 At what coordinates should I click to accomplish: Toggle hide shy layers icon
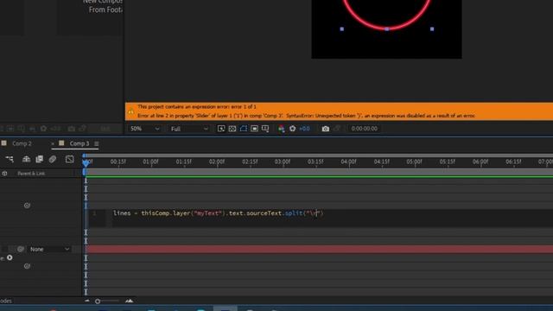[x=26, y=159]
